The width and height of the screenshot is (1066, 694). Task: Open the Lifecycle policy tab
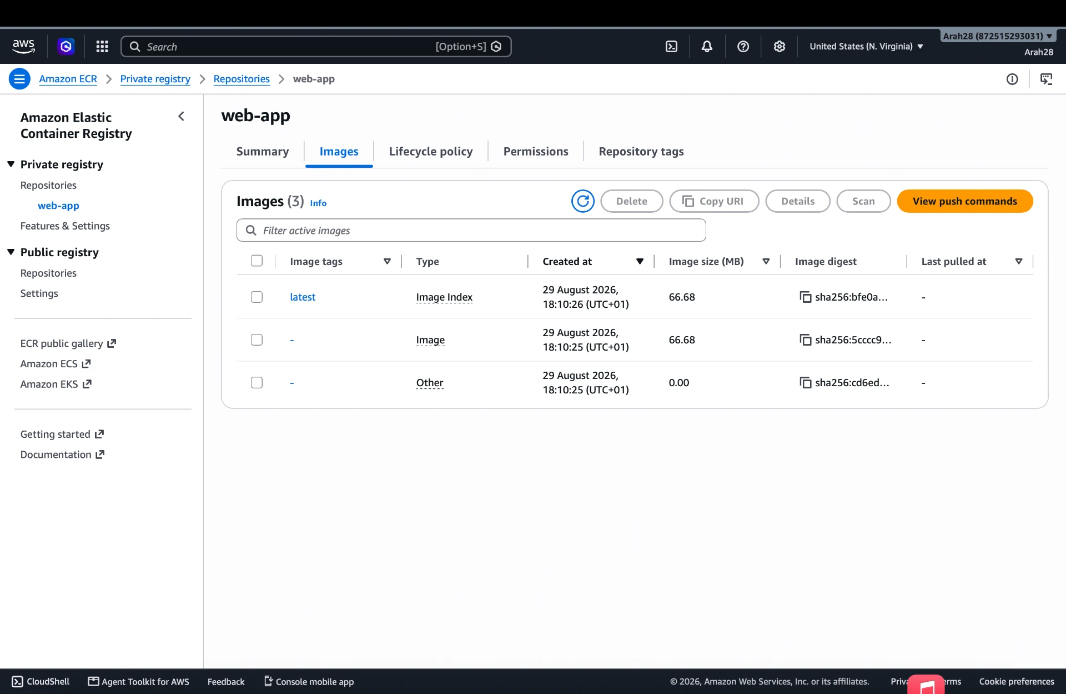point(431,152)
